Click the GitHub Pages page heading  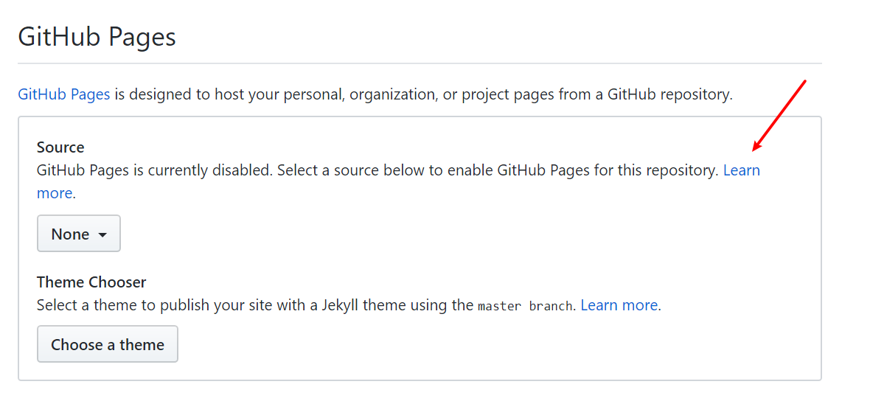[97, 37]
